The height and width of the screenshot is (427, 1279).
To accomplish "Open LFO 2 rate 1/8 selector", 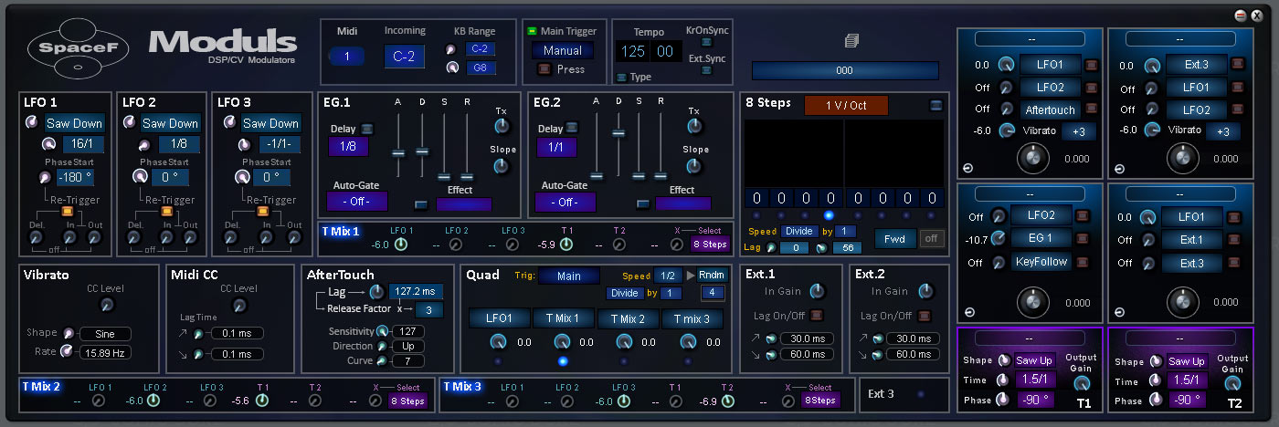I will [180, 144].
